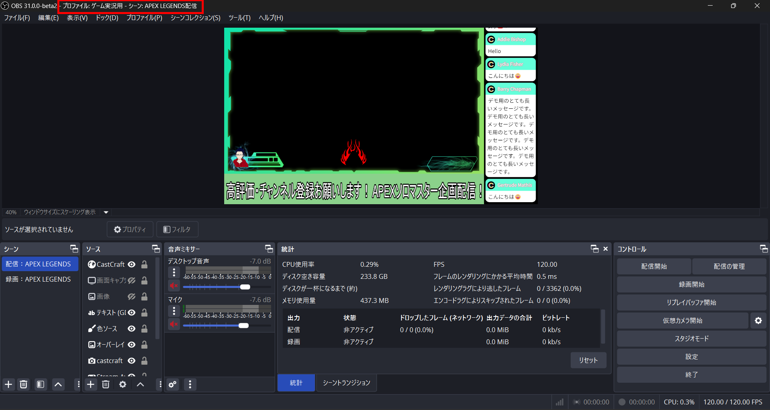Delete selected scene with trash icon
This screenshot has height=410, width=770.
click(x=24, y=384)
